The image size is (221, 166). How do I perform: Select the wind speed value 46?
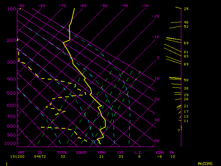click(186, 22)
